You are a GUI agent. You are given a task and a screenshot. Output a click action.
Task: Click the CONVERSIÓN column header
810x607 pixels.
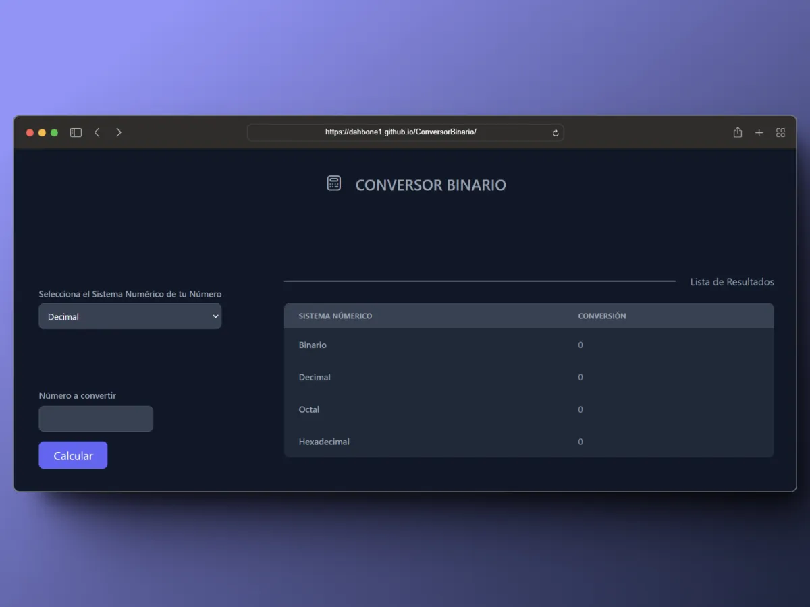point(602,316)
